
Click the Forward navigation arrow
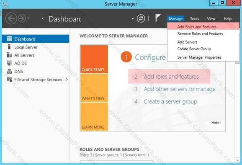22,19
